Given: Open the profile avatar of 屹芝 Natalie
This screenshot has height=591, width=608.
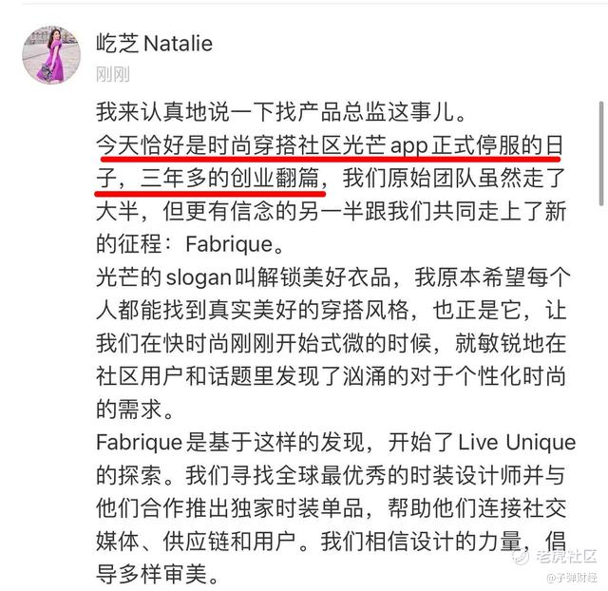Looking at the screenshot, I should click(x=51, y=55).
